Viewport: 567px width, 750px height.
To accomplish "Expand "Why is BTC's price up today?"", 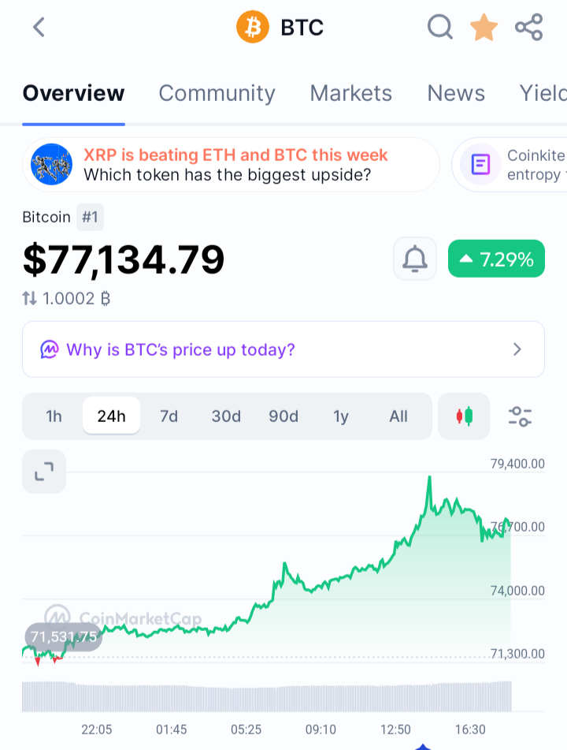I will 180,349.
